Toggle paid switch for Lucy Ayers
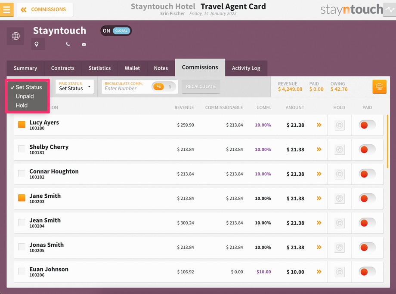This screenshot has width=396, height=294. pos(367,125)
